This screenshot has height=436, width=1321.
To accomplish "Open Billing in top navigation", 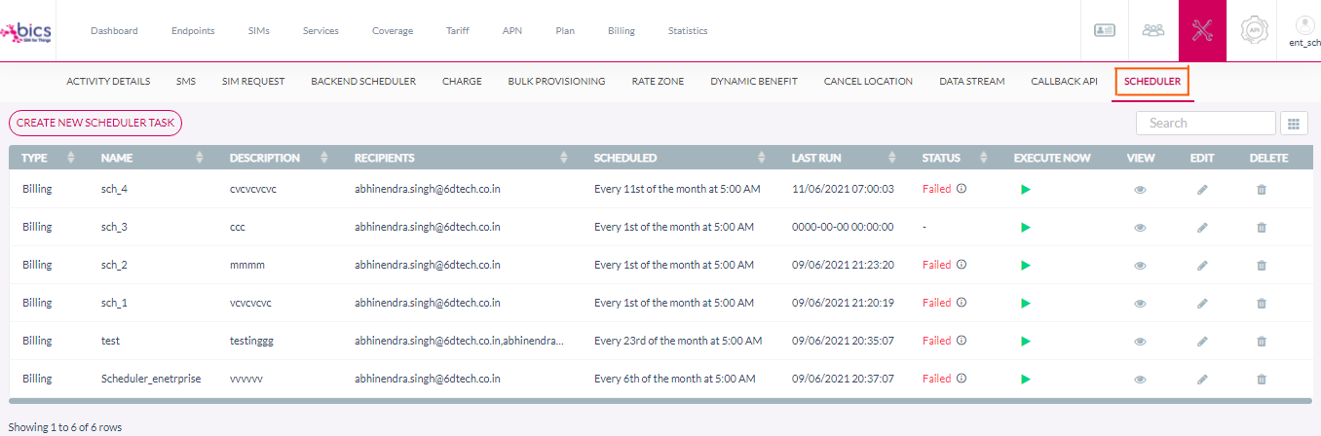I will (621, 31).
